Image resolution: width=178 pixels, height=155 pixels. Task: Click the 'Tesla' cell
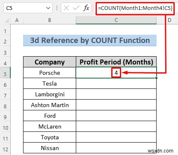click(49, 83)
